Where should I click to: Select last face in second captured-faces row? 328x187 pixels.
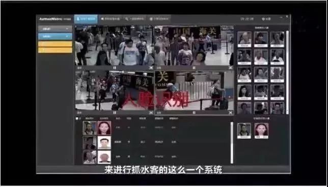coord(278,57)
